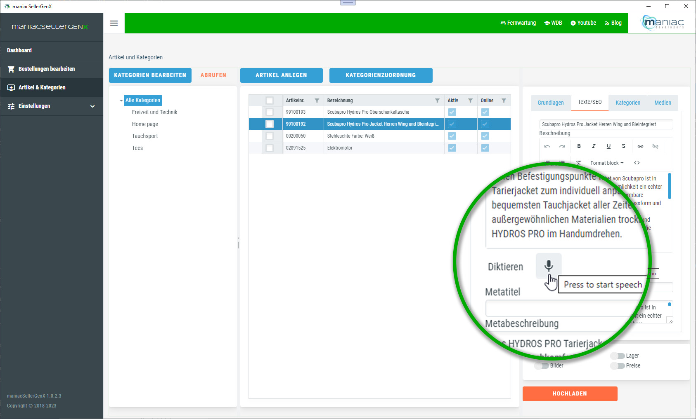The image size is (696, 419).
Task: Select Tauchsport category
Action: point(145,136)
